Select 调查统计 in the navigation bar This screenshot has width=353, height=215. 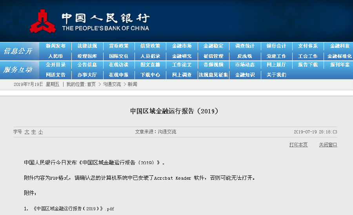point(245,46)
